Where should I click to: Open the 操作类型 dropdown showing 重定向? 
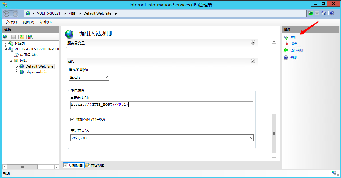(89, 77)
